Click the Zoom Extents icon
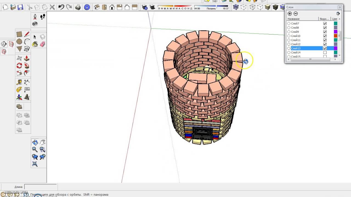The height and width of the screenshot is (197, 351). tap(35, 164)
